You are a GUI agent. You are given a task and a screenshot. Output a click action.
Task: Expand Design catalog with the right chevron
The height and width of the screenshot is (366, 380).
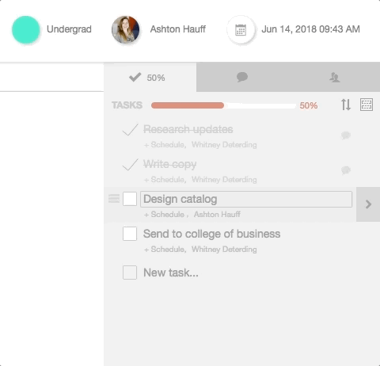click(368, 204)
